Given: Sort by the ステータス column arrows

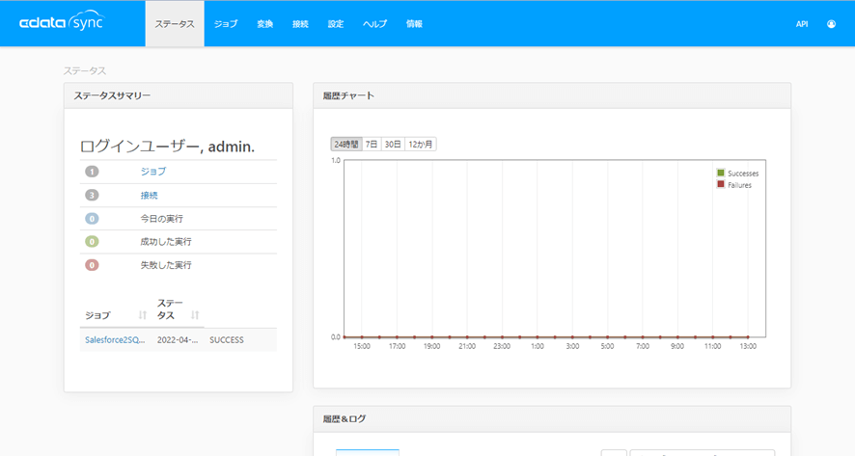Looking at the screenshot, I should pos(195,315).
